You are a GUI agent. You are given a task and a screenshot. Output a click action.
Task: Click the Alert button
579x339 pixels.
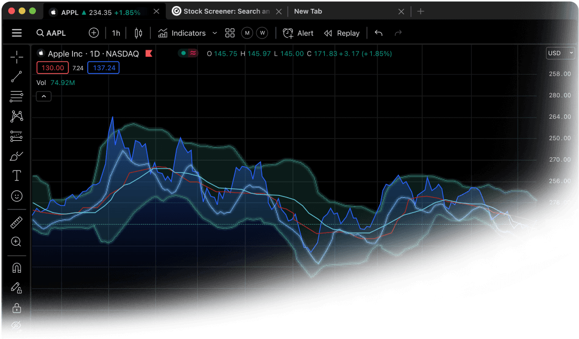click(298, 33)
